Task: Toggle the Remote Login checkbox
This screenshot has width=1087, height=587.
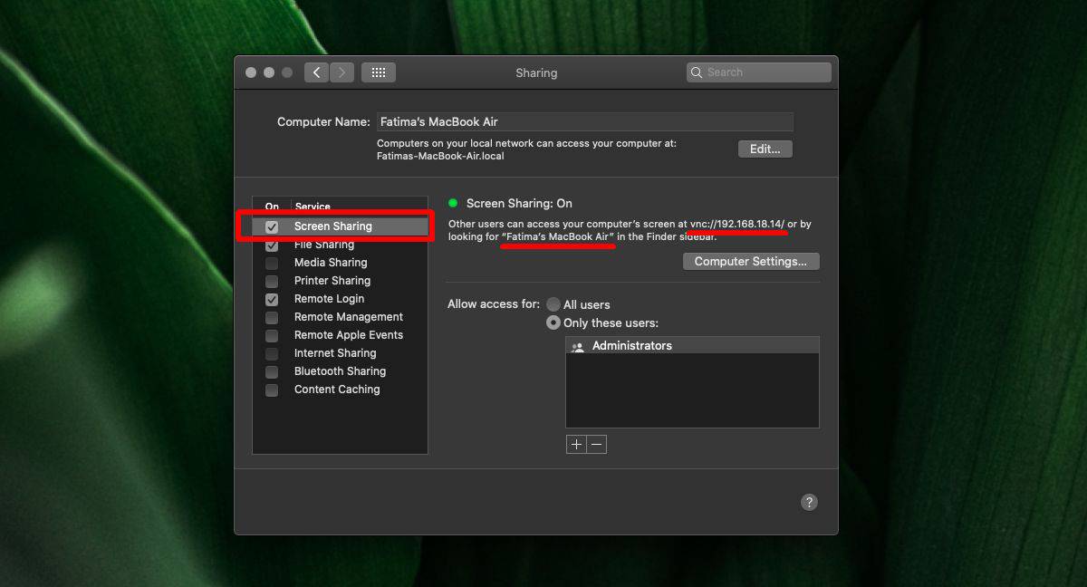Action: point(272,299)
